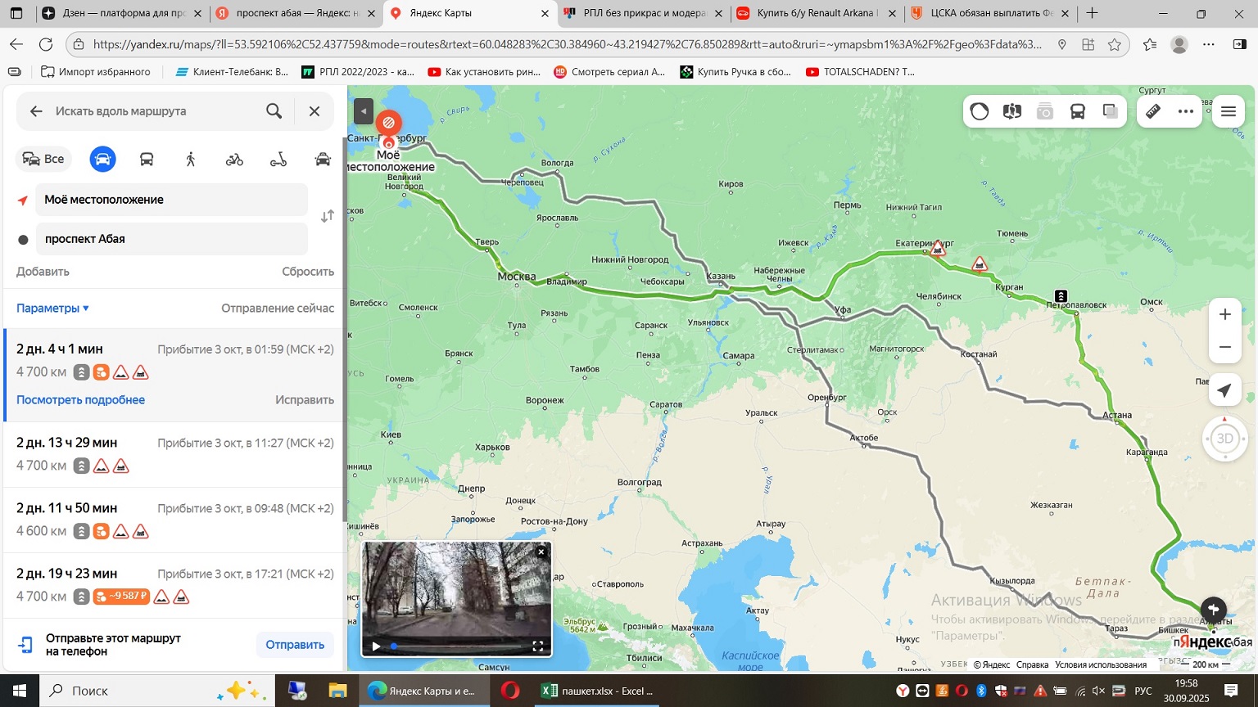Open File Explorer from the taskbar

tap(337, 691)
